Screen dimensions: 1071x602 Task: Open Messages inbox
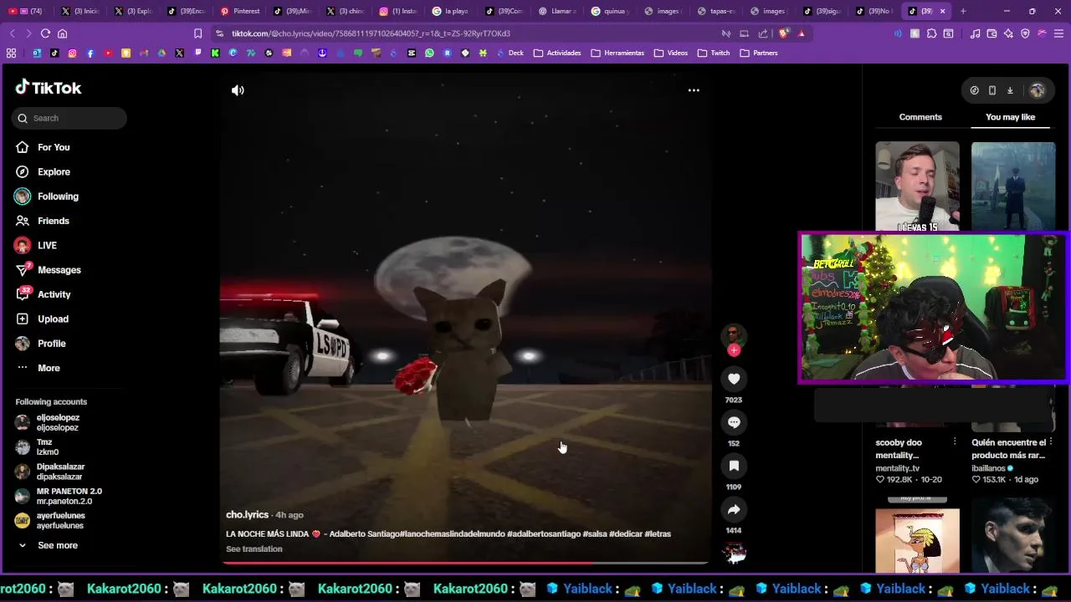point(59,270)
